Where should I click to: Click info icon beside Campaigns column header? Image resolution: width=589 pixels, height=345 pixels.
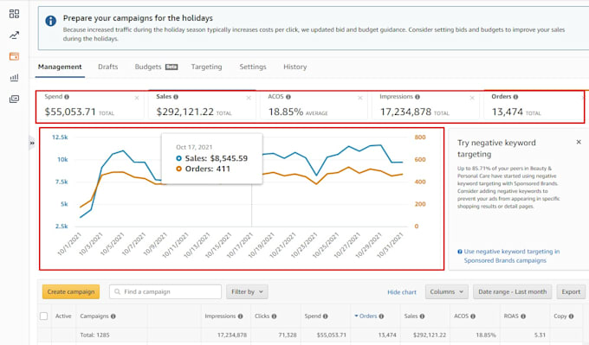(113, 316)
